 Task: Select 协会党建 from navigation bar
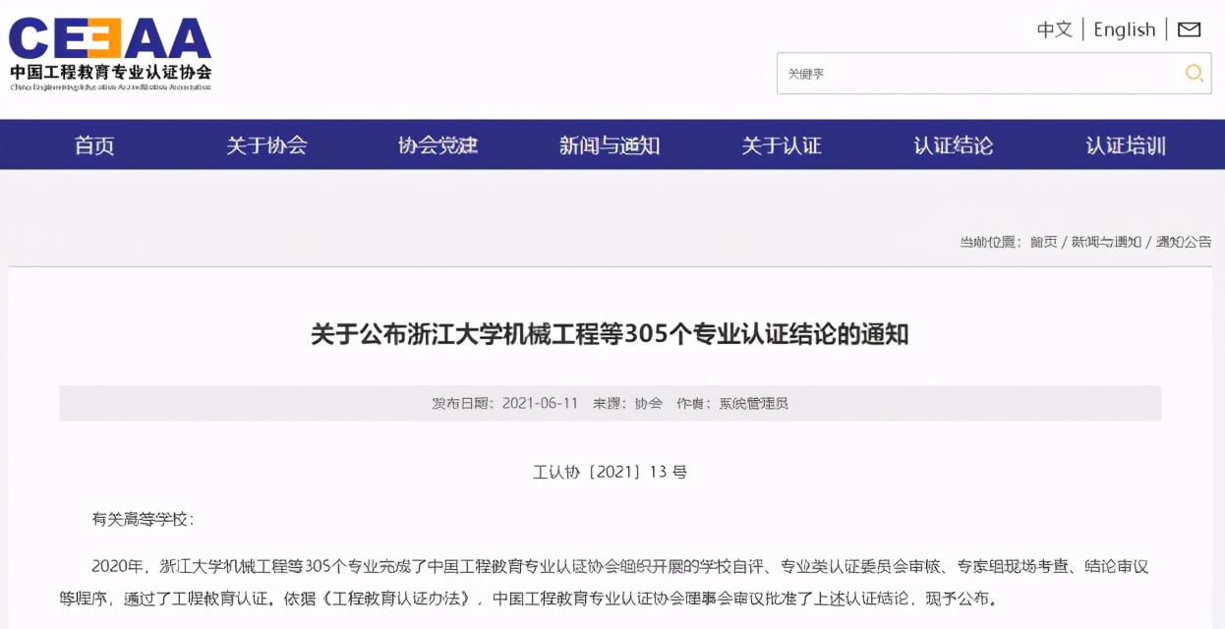[438, 143]
